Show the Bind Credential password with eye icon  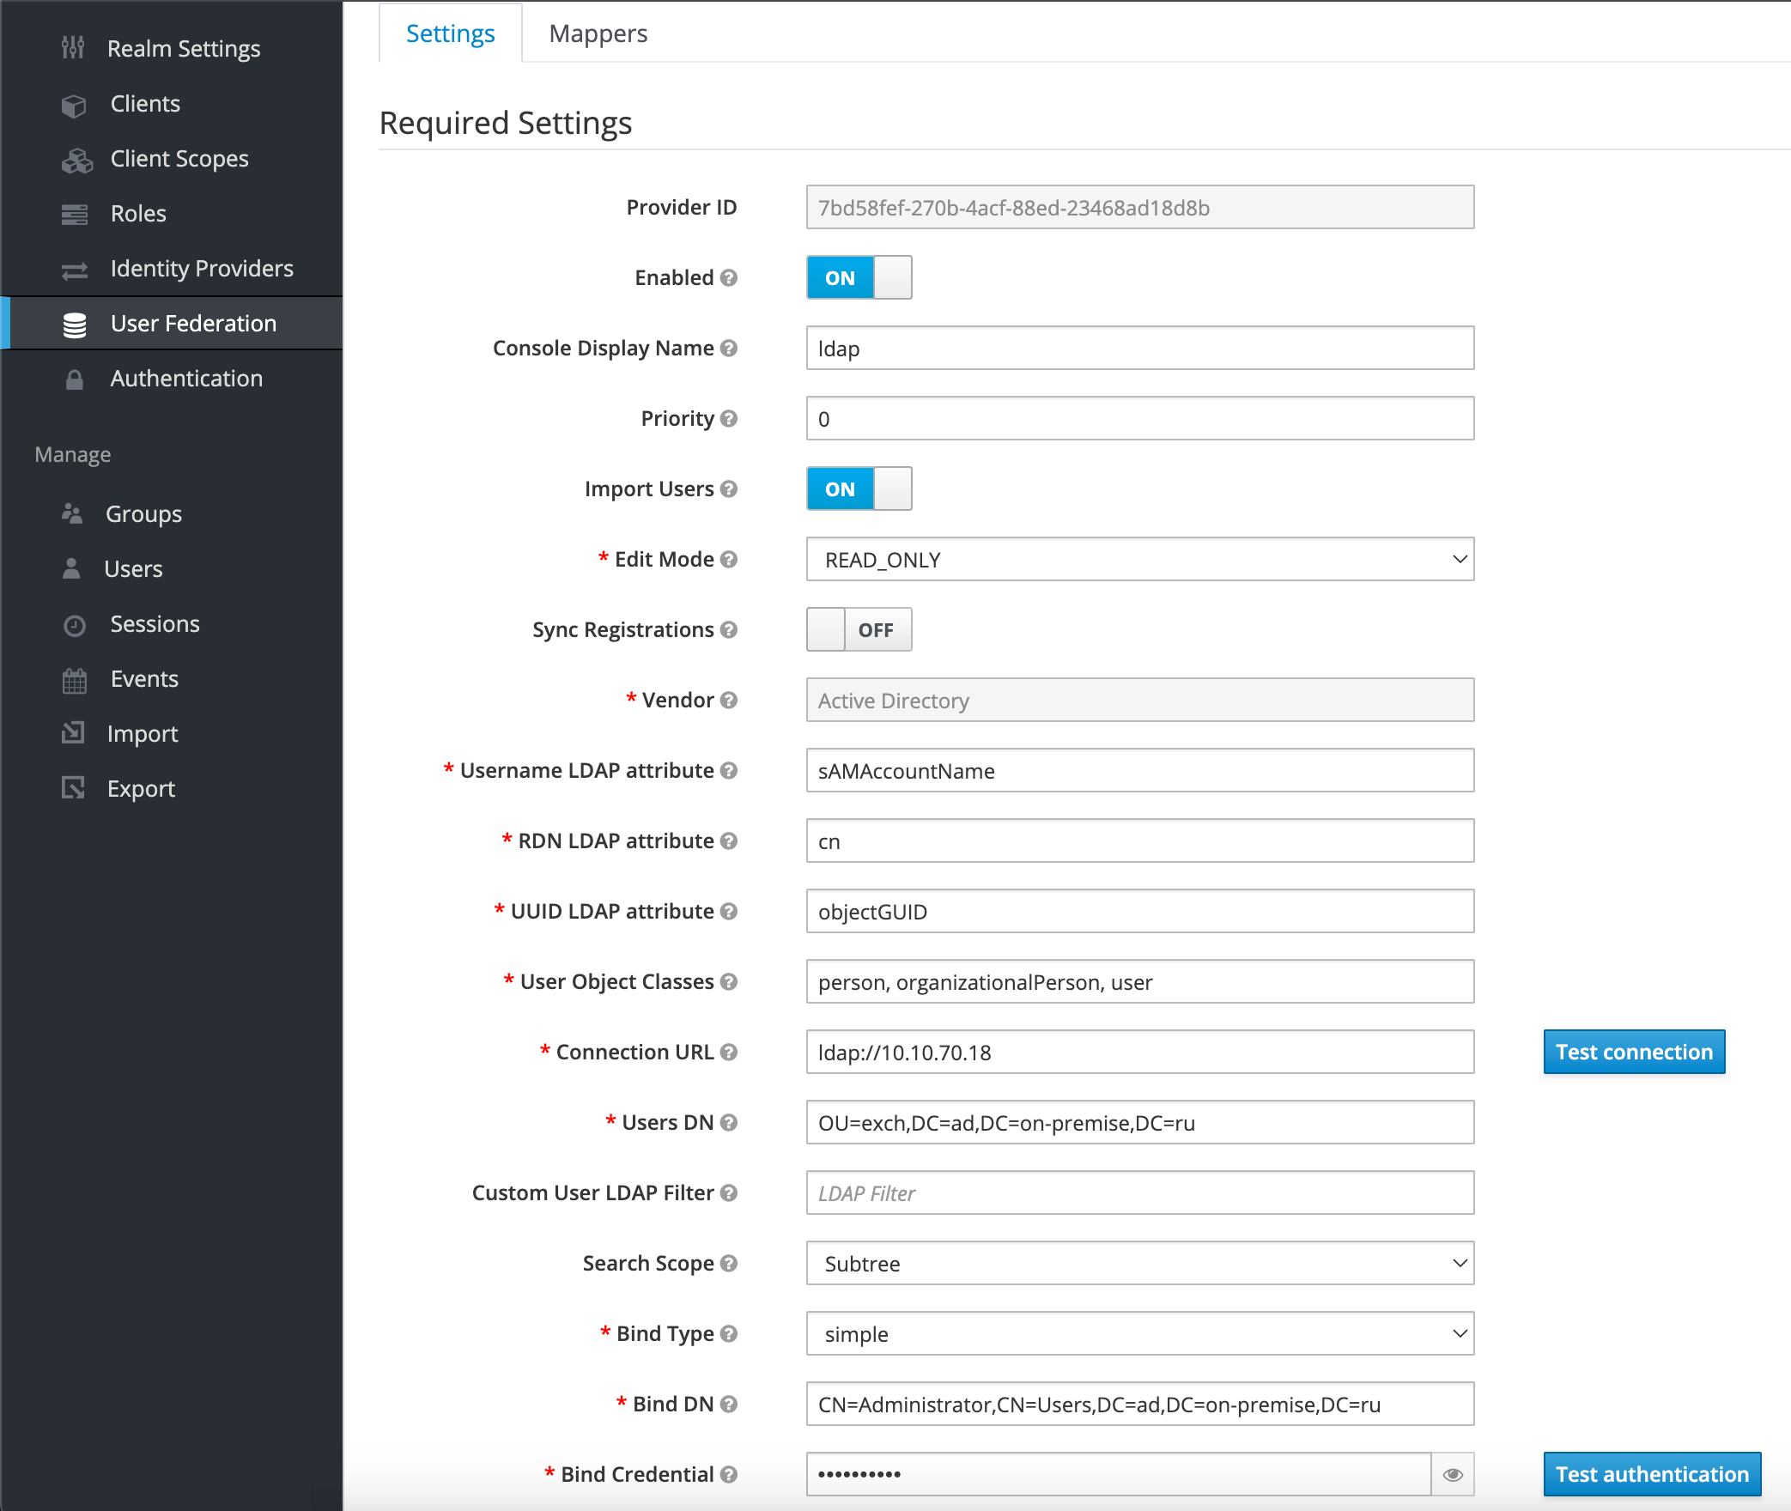pyautogui.click(x=1453, y=1474)
